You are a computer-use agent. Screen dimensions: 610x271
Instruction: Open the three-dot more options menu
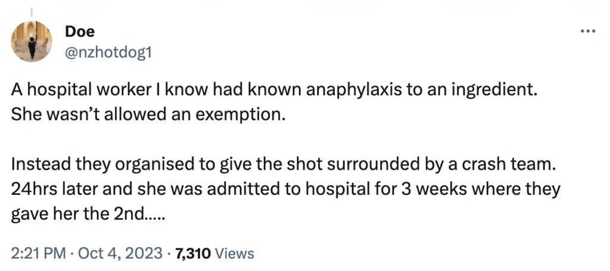tap(588, 30)
